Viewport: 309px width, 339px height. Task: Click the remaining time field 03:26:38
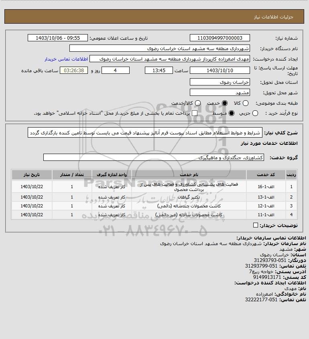(74, 70)
